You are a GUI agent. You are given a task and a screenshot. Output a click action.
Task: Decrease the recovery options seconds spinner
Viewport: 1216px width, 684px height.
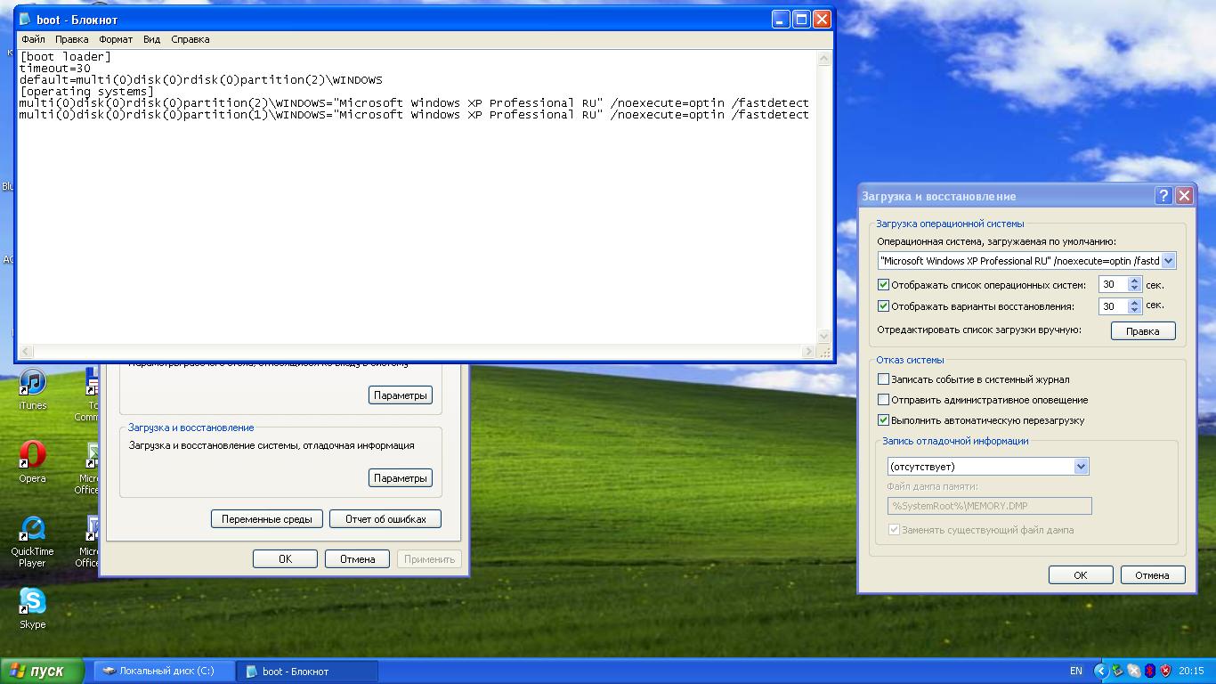pos(1134,310)
